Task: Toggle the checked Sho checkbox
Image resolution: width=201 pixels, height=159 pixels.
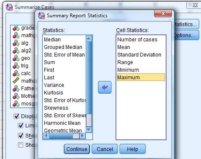Action: (21, 135)
